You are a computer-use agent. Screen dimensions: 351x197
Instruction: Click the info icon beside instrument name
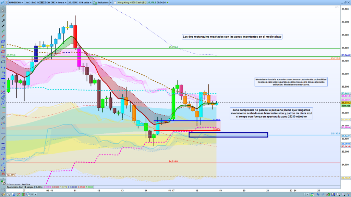115,2
